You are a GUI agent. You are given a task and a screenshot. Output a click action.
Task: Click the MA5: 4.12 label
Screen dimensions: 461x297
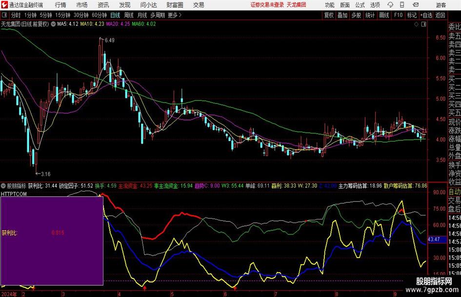coord(68,24)
